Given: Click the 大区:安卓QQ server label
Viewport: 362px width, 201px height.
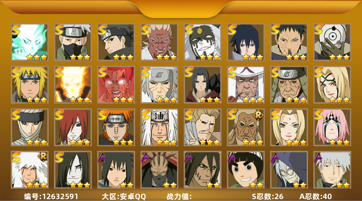Looking at the screenshot, I should point(124,196).
